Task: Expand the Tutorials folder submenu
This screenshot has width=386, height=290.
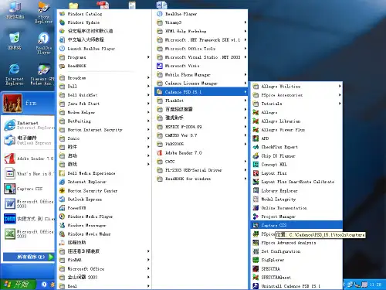Action: (x=296, y=104)
